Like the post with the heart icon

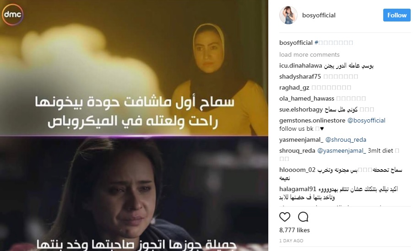click(284, 217)
